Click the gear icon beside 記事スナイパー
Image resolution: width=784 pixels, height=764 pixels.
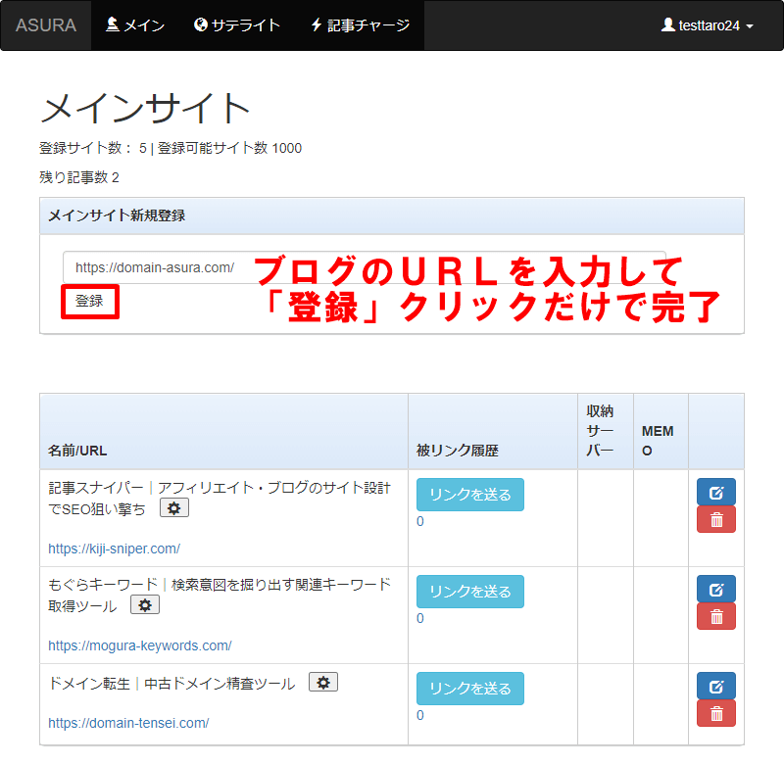pyautogui.click(x=174, y=507)
